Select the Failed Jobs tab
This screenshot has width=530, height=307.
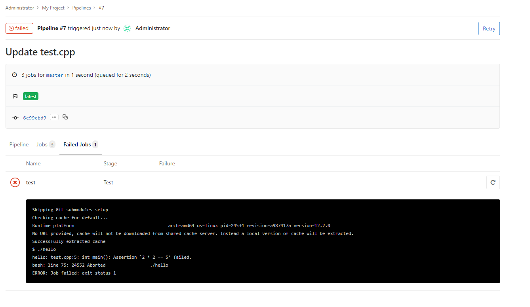[77, 144]
